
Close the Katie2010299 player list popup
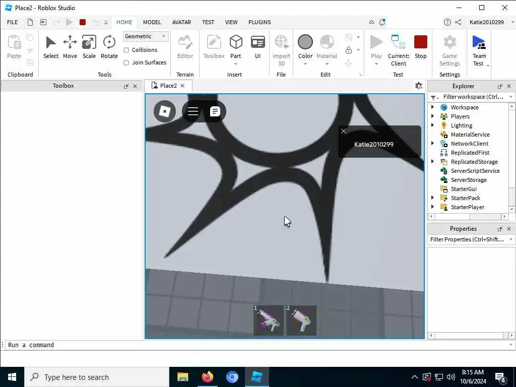[344, 131]
